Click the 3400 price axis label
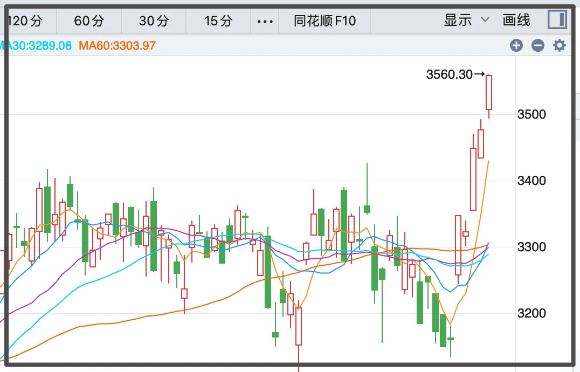This screenshot has height=372, width=580. click(x=531, y=181)
